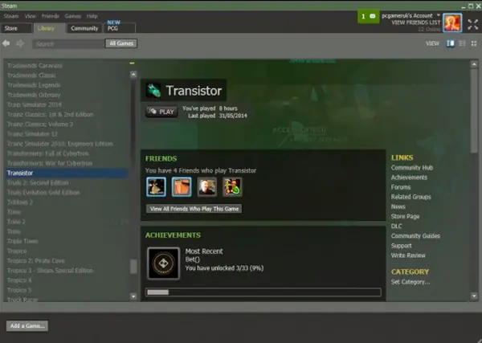Open the Games menu
The width and height of the screenshot is (482, 343).
tap(73, 16)
